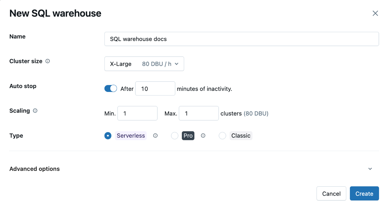View the Scaling info icon
This screenshot has width=386, height=211.
(35, 110)
